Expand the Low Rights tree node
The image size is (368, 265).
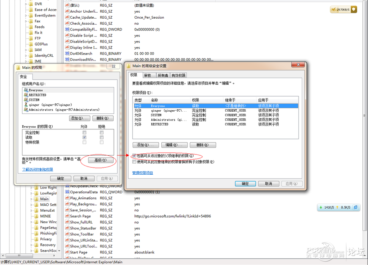pos(32,188)
